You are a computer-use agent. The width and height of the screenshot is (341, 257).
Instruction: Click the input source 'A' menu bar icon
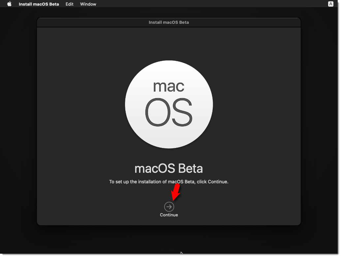tap(330, 4)
